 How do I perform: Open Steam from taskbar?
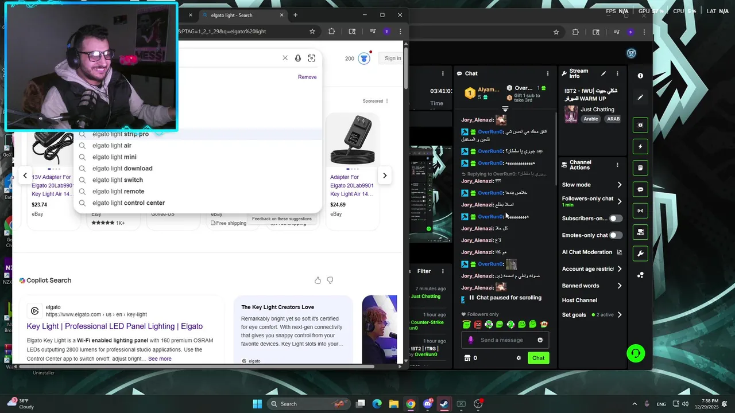(x=444, y=404)
